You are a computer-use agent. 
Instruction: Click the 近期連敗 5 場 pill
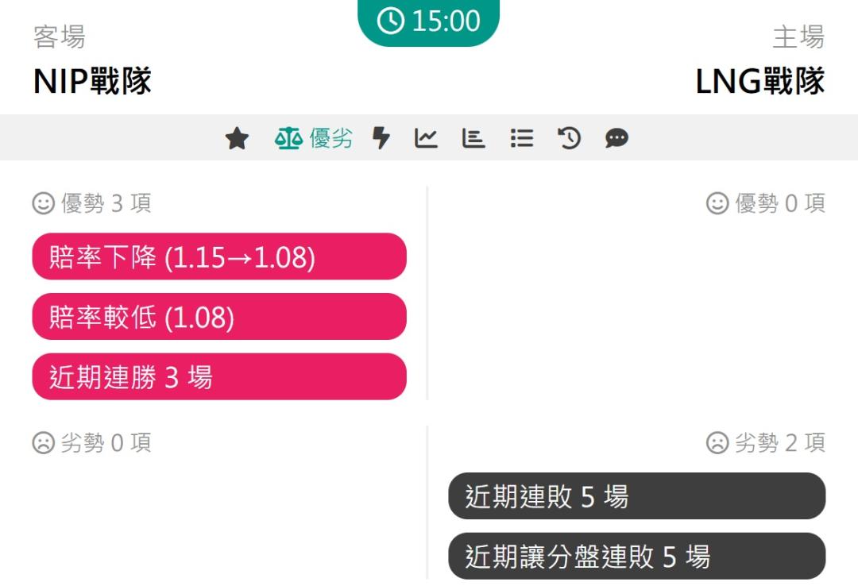[x=637, y=496]
